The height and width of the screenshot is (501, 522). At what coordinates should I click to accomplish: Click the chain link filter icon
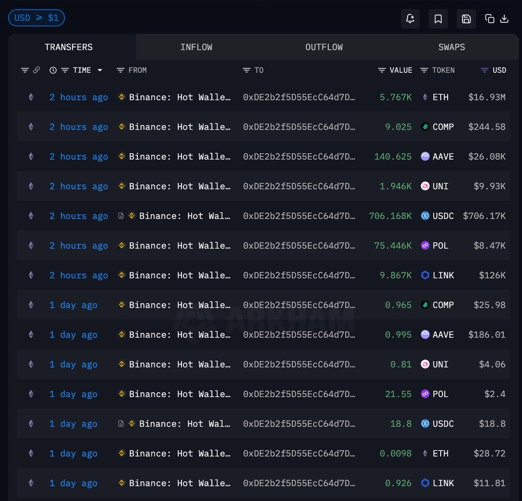tap(37, 70)
